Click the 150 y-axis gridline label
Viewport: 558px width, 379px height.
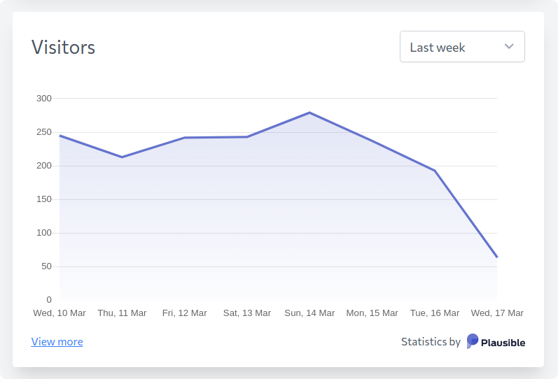44,199
